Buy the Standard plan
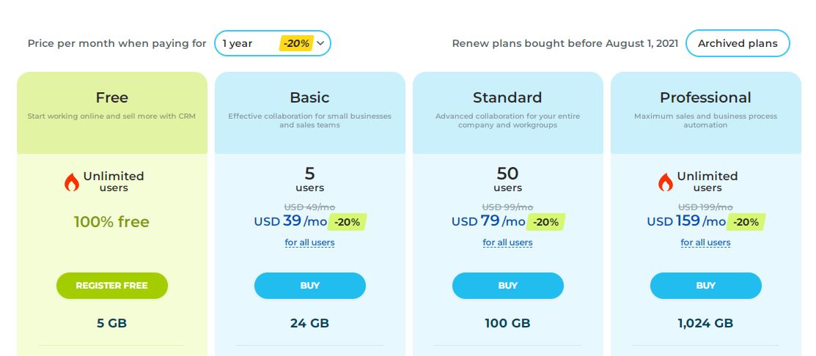The height and width of the screenshot is (356, 816). click(508, 286)
